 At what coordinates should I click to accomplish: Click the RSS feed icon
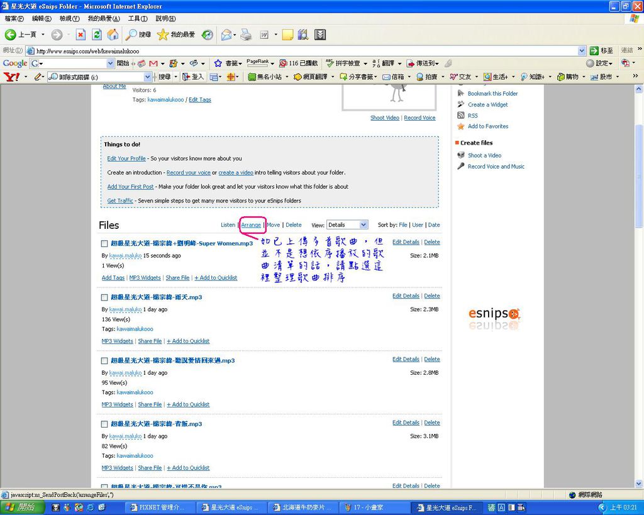461,116
